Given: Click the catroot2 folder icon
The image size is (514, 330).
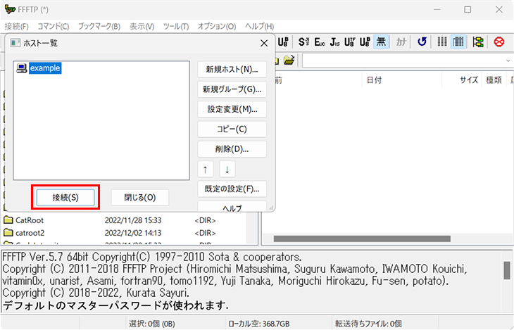Looking at the screenshot, I should tap(8, 233).
